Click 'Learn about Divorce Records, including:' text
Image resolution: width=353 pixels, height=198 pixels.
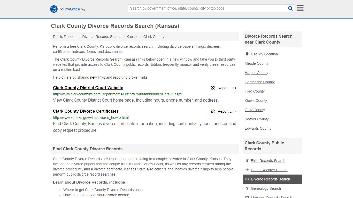tap(90, 182)
